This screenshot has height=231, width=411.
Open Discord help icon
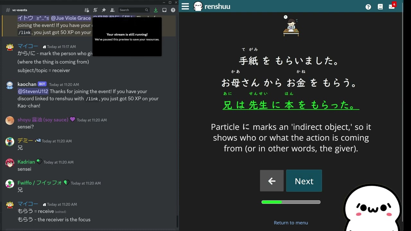(173, 10)
